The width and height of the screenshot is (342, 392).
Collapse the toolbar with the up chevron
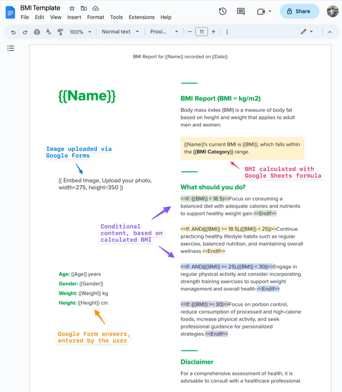click(x=330, y=32)
